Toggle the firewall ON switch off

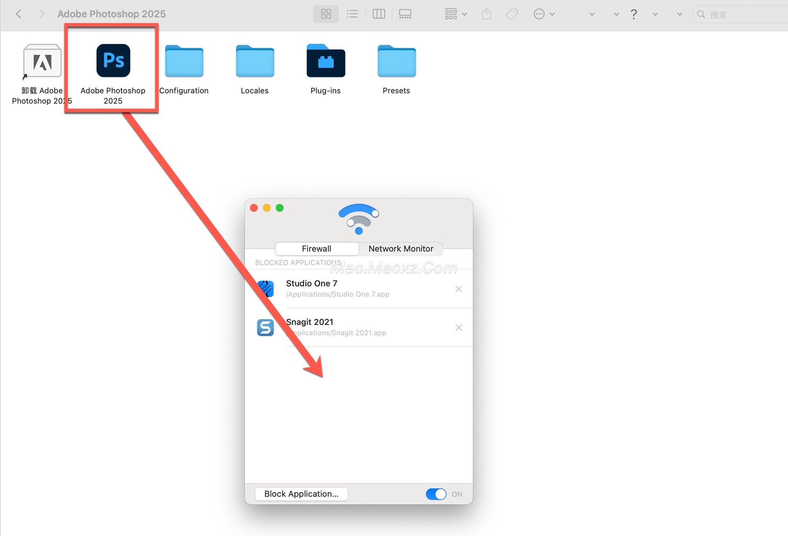point(436,494)
